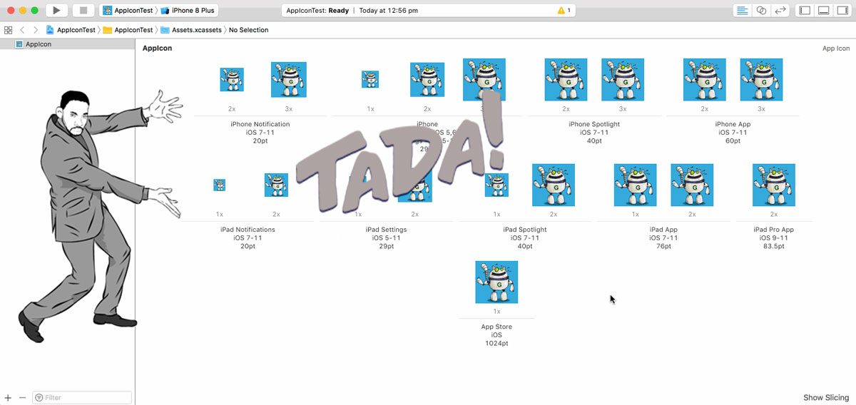
Task: Remove asset with the minus button
Action: point(22,397)
